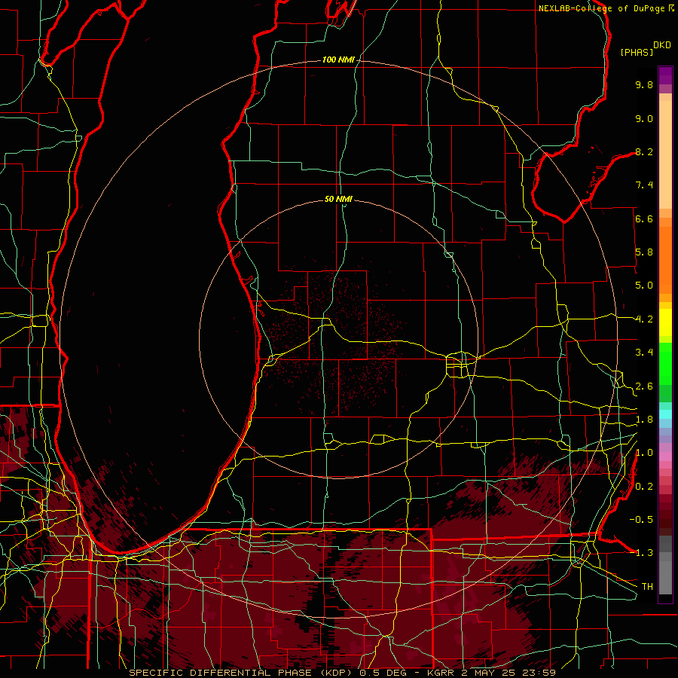Click the purple segment atop color bar
This screenshot has width=678, height=678.
[x=665, y=75]
